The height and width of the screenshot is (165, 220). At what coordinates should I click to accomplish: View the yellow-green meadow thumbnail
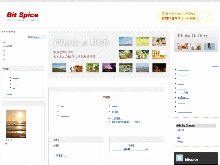[x=143, y=41]
